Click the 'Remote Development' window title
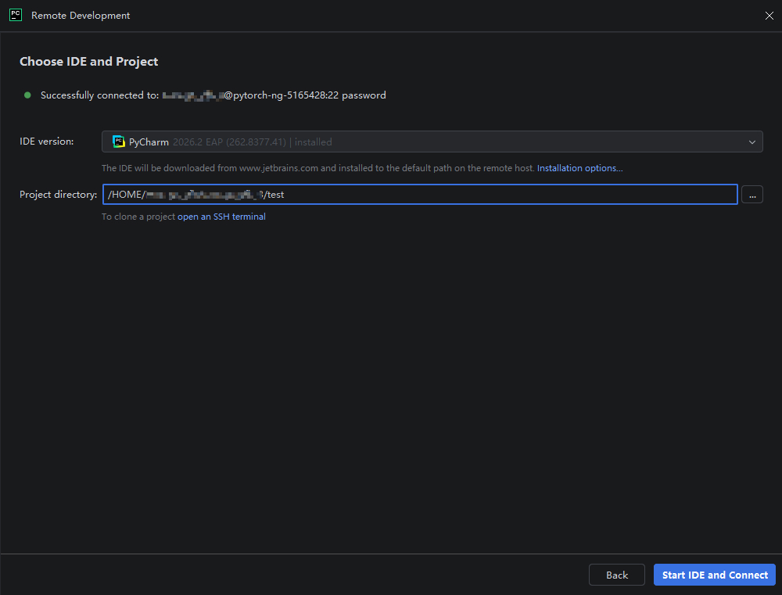Screen dimensions: 782x595 [81, 16]
